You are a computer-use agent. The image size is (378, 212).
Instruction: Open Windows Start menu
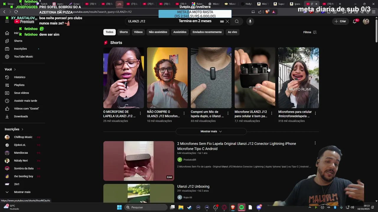pos(119,207)
